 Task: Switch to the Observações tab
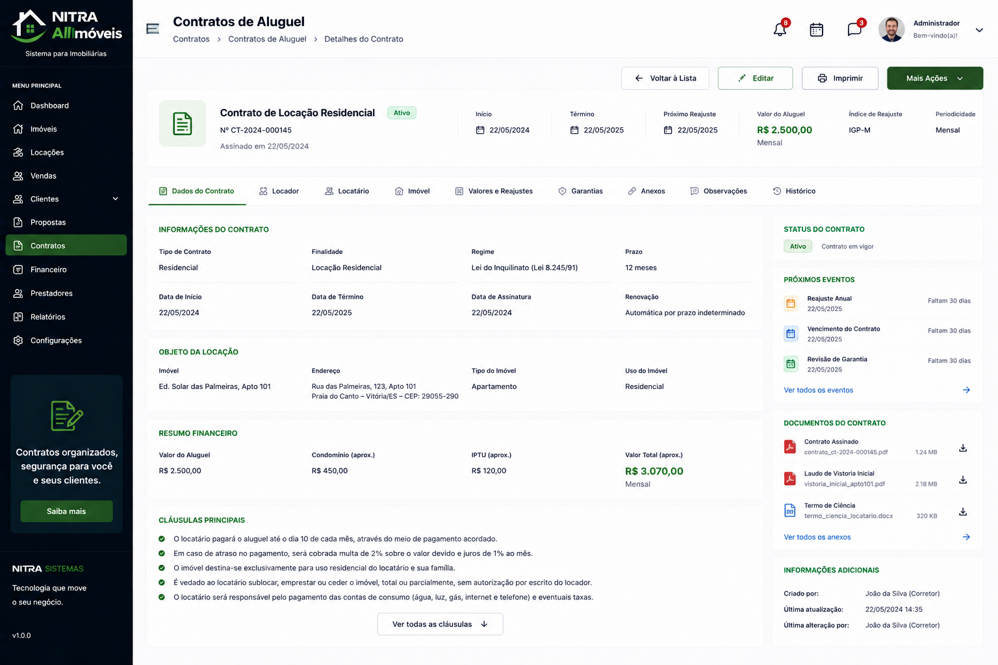(x=719, y=191)
